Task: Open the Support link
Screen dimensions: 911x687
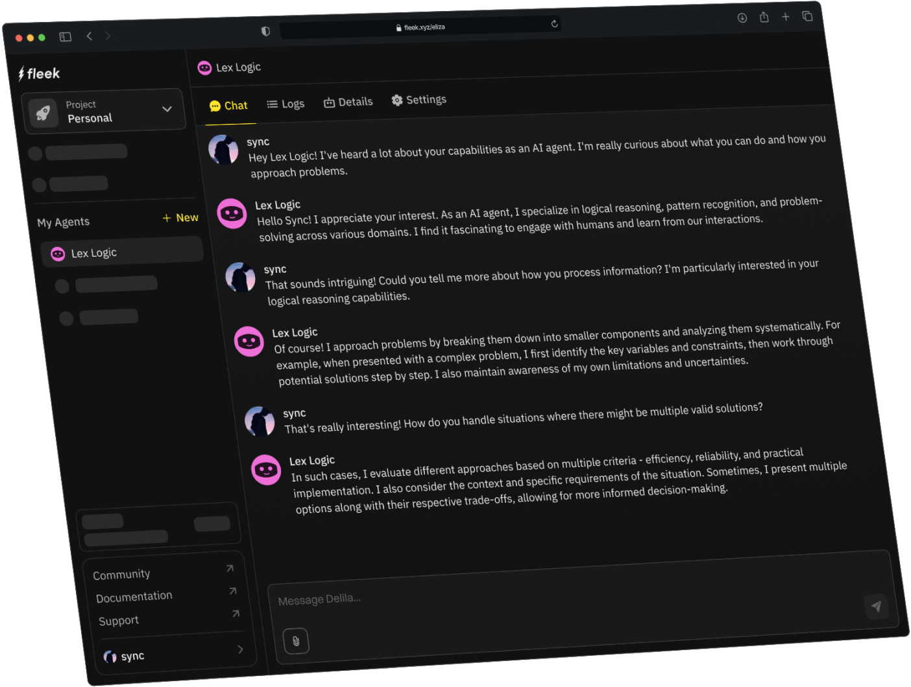Action: pos(119,621)
